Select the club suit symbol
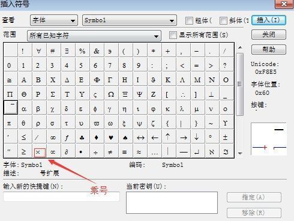294x221 pixels. pos(82,138)
